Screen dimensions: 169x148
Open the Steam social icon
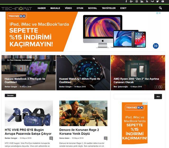pos(152,1)
